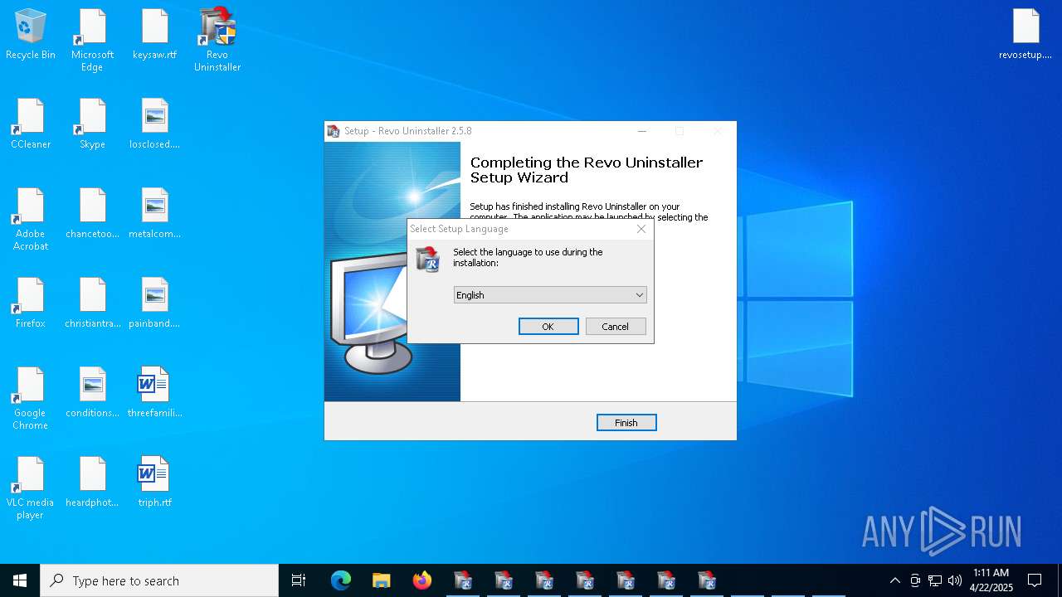Select the christiantra file icon
Viewport: 1062px width, 597px height.
(x=92, y=303)
